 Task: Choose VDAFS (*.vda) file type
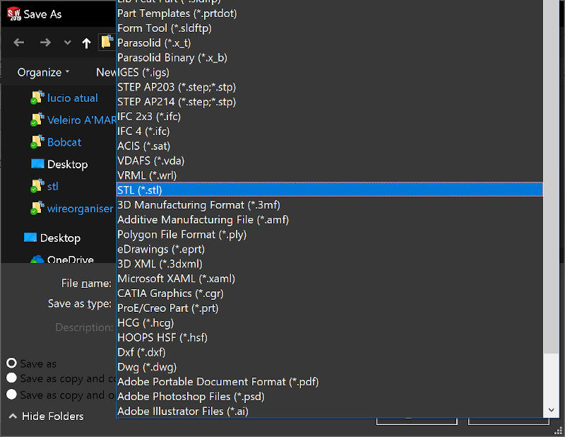329,161
